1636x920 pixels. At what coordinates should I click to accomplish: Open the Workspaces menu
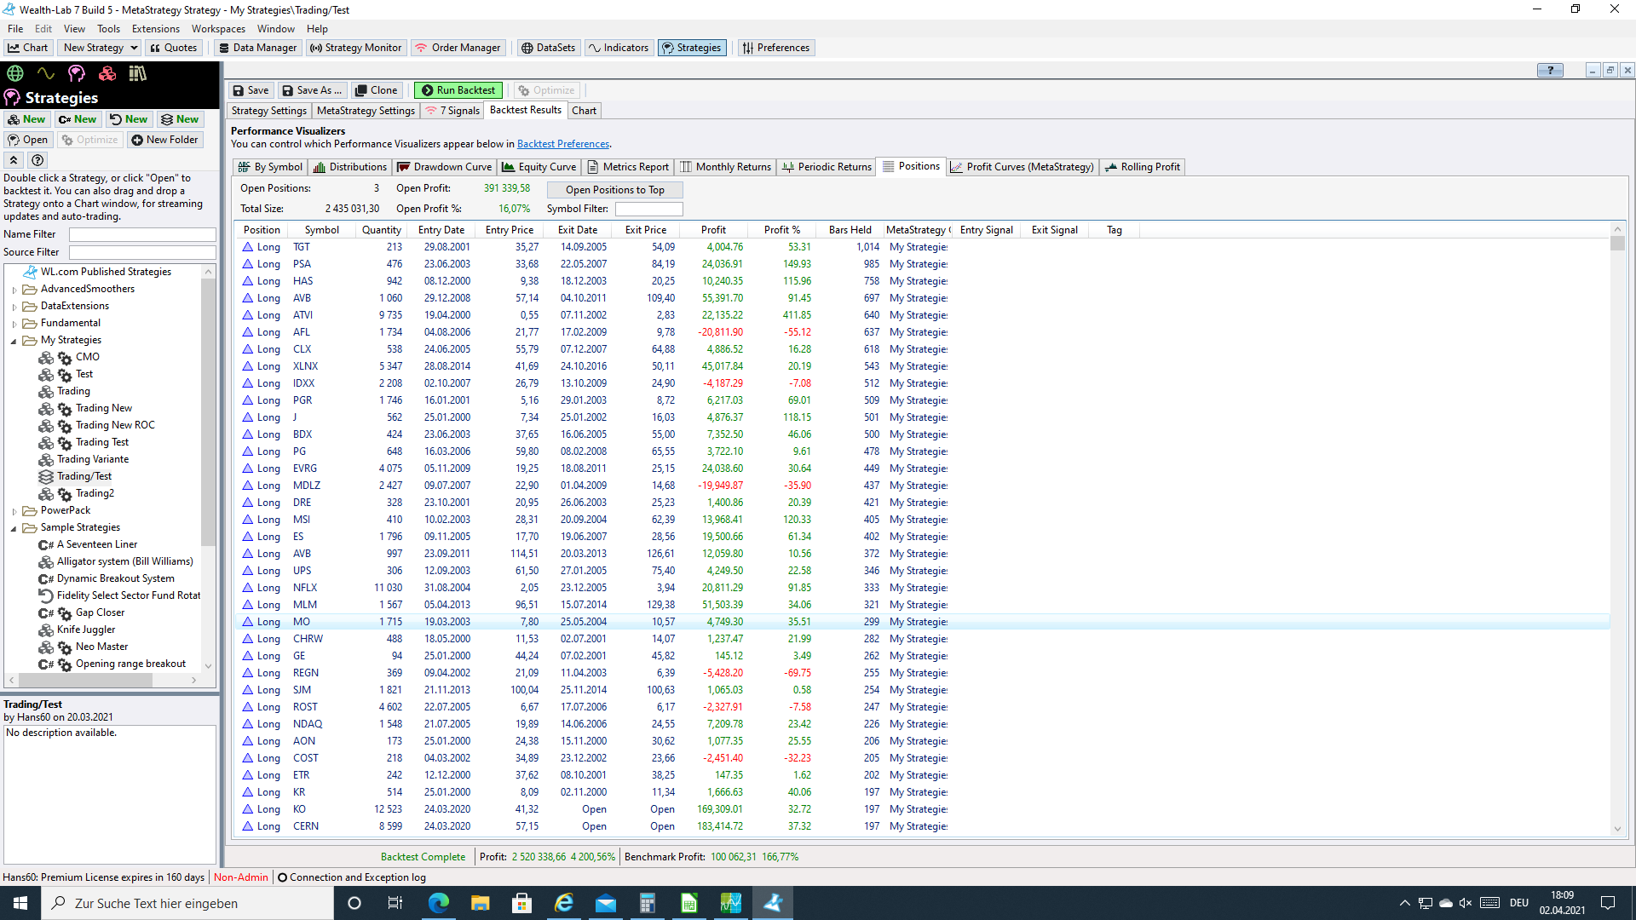tap(218, 29)
